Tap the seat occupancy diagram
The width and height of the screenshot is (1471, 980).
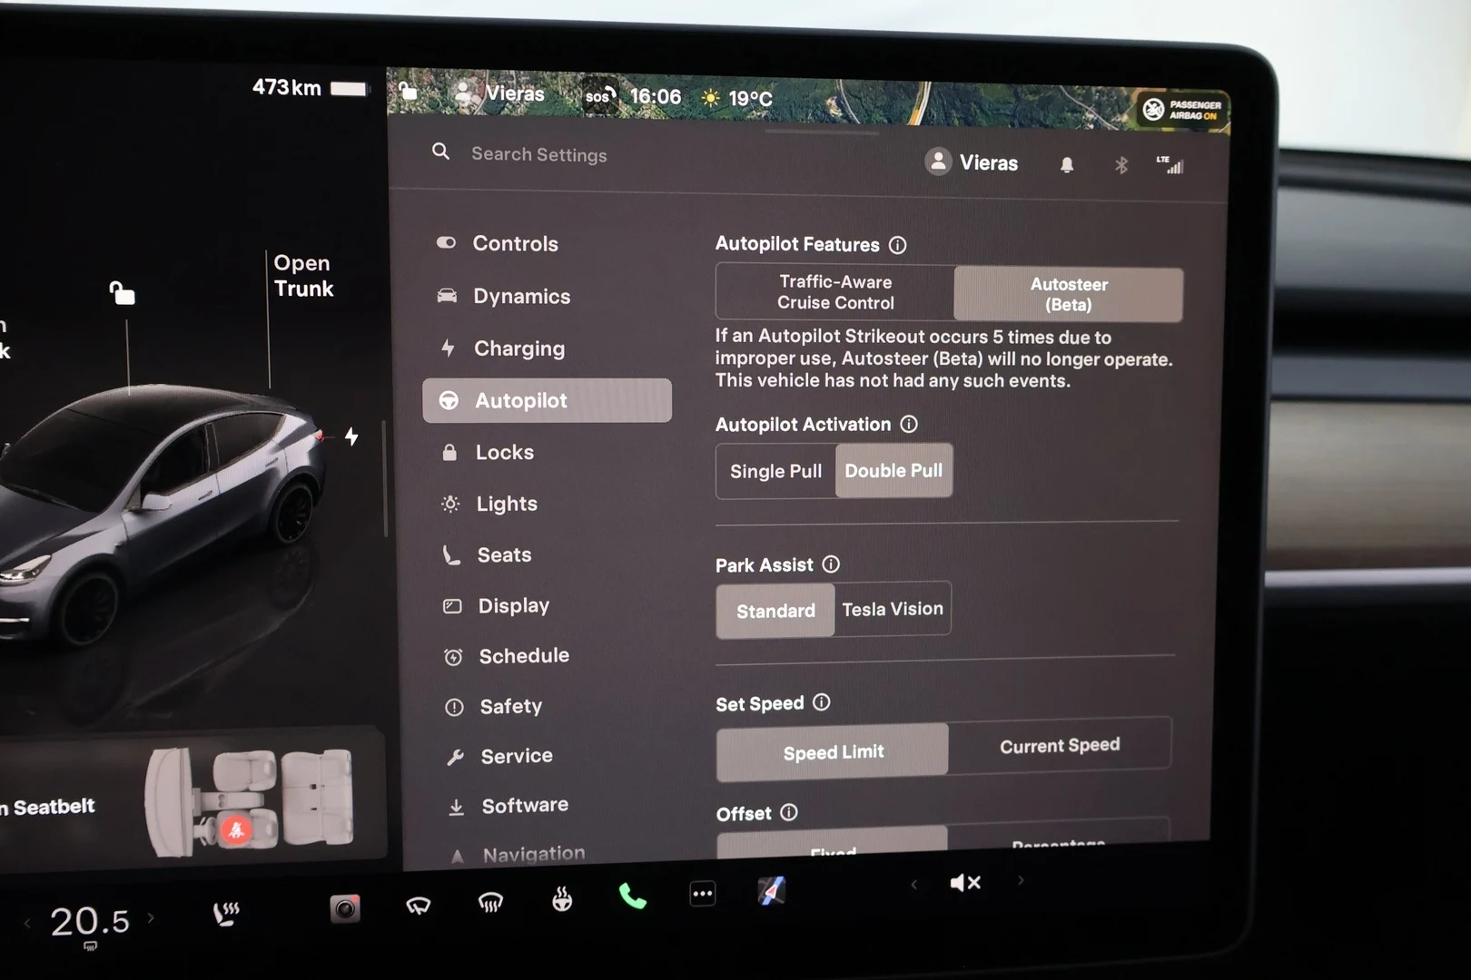[250, 801]
